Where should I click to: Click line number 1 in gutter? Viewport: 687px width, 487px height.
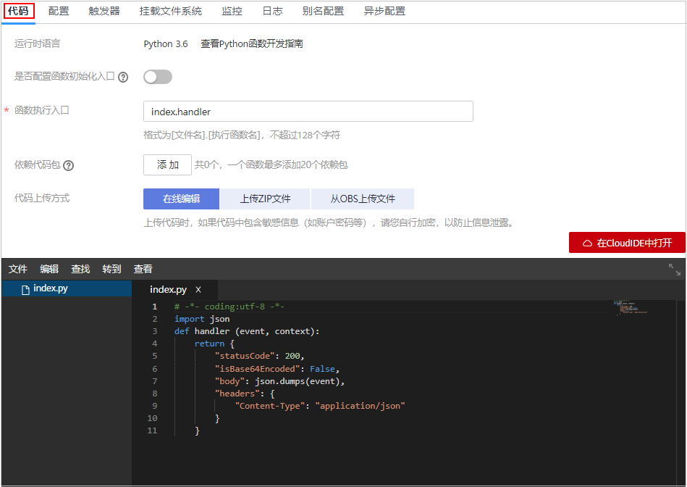pyautogui.click(x=154, y=307)
